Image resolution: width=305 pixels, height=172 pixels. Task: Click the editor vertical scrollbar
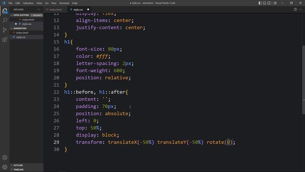click(304, 80)
